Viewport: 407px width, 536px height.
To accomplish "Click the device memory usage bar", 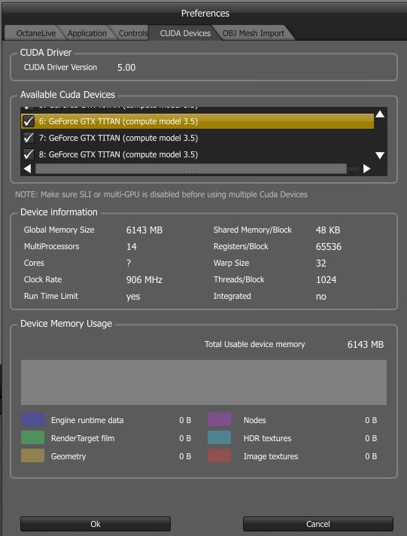I will tap(204, 382).
